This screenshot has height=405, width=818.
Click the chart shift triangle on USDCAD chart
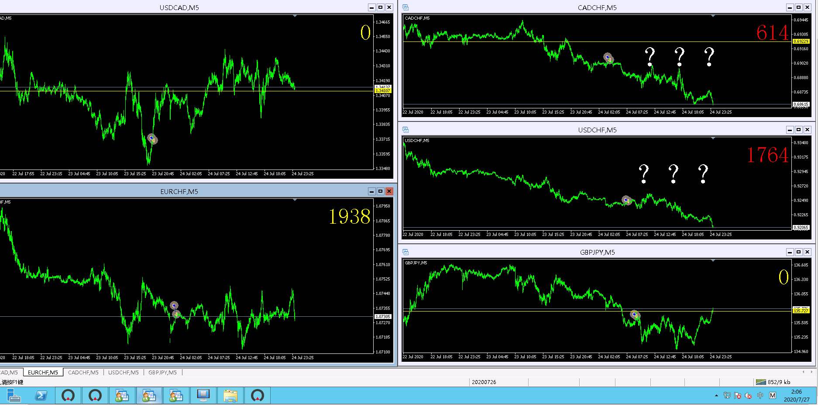coord(295,16)
